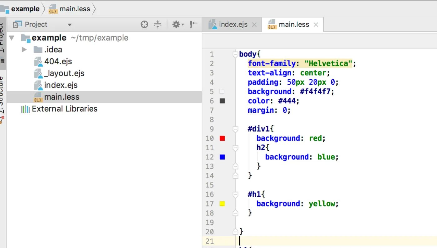Open the Project view type dropdown
Image resolution: width=437 pixels, height=248 pixels.
pos(70,25)
